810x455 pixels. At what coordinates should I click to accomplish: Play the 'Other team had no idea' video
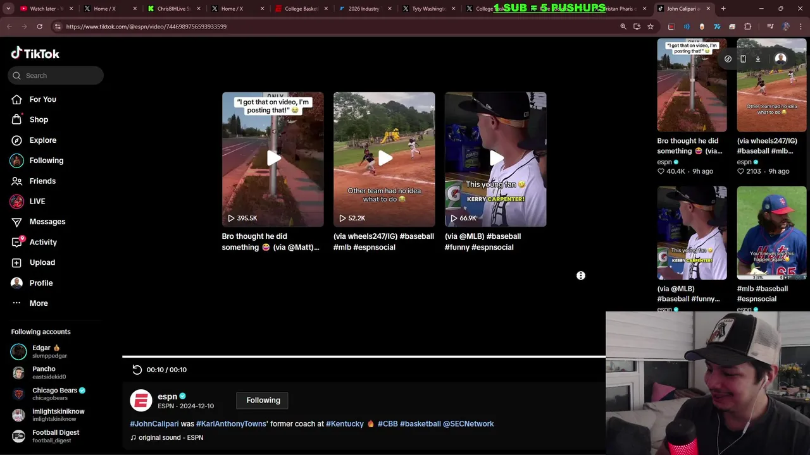(x=384, y=159)
